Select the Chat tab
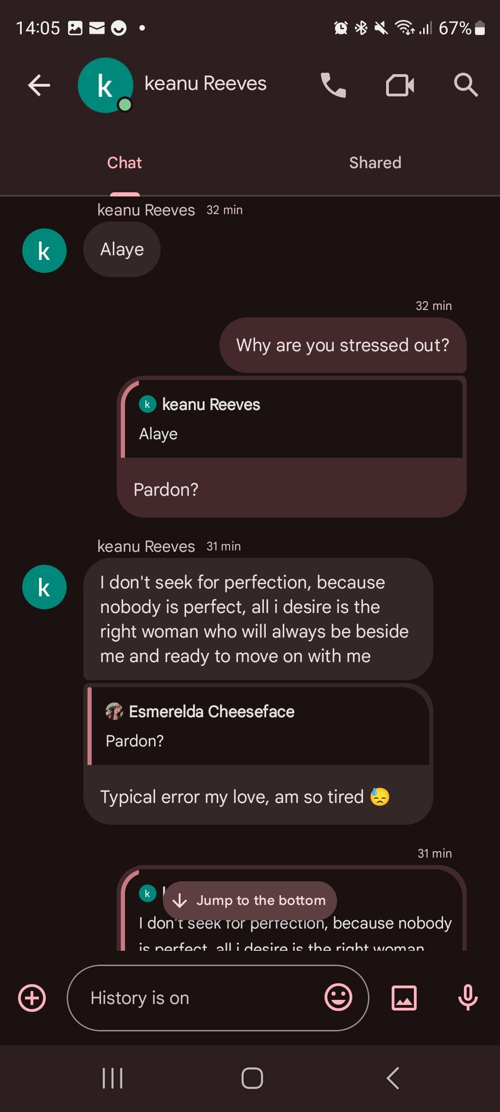 124,162
